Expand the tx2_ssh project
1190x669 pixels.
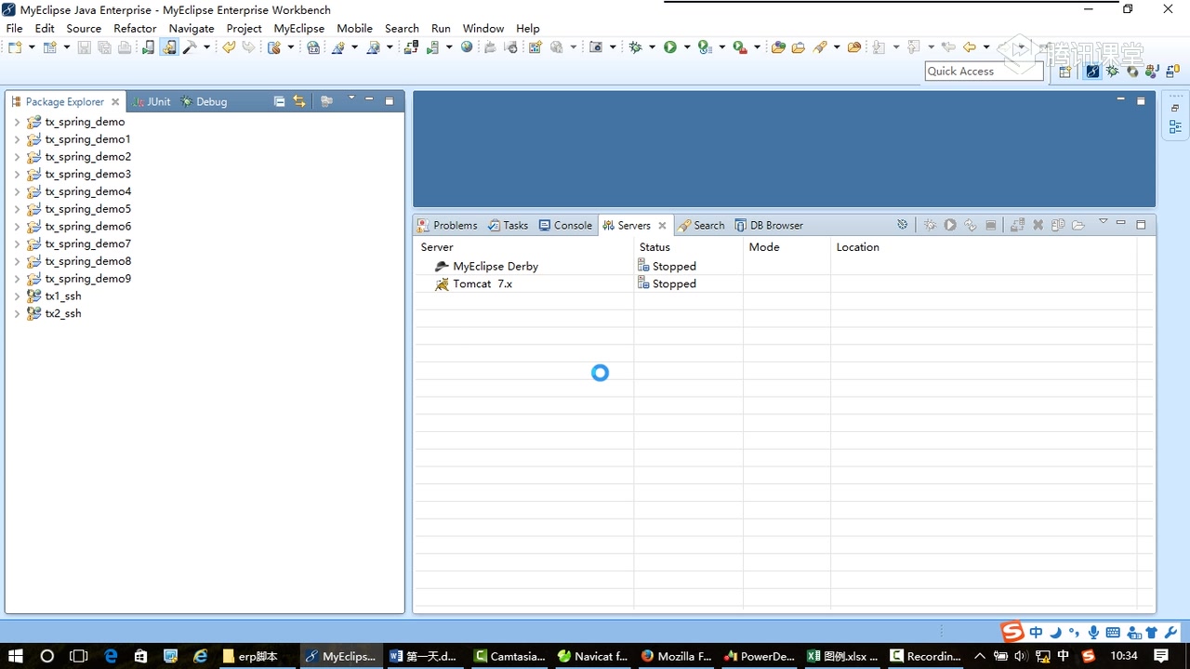[17, 314]
